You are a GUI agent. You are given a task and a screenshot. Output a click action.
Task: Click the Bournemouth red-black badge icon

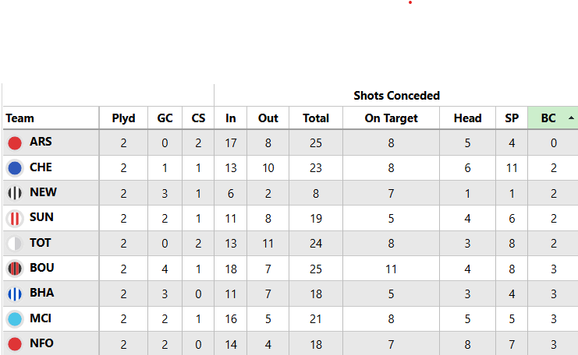tap(15, 269)
